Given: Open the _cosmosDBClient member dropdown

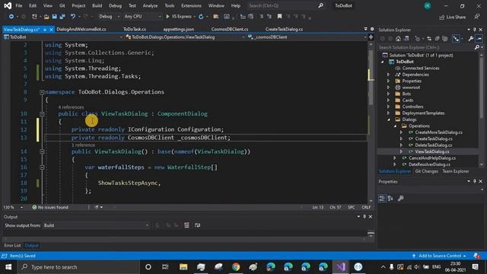Looking at the screenshot, I should pyautogui.click(x=307, y=37).
